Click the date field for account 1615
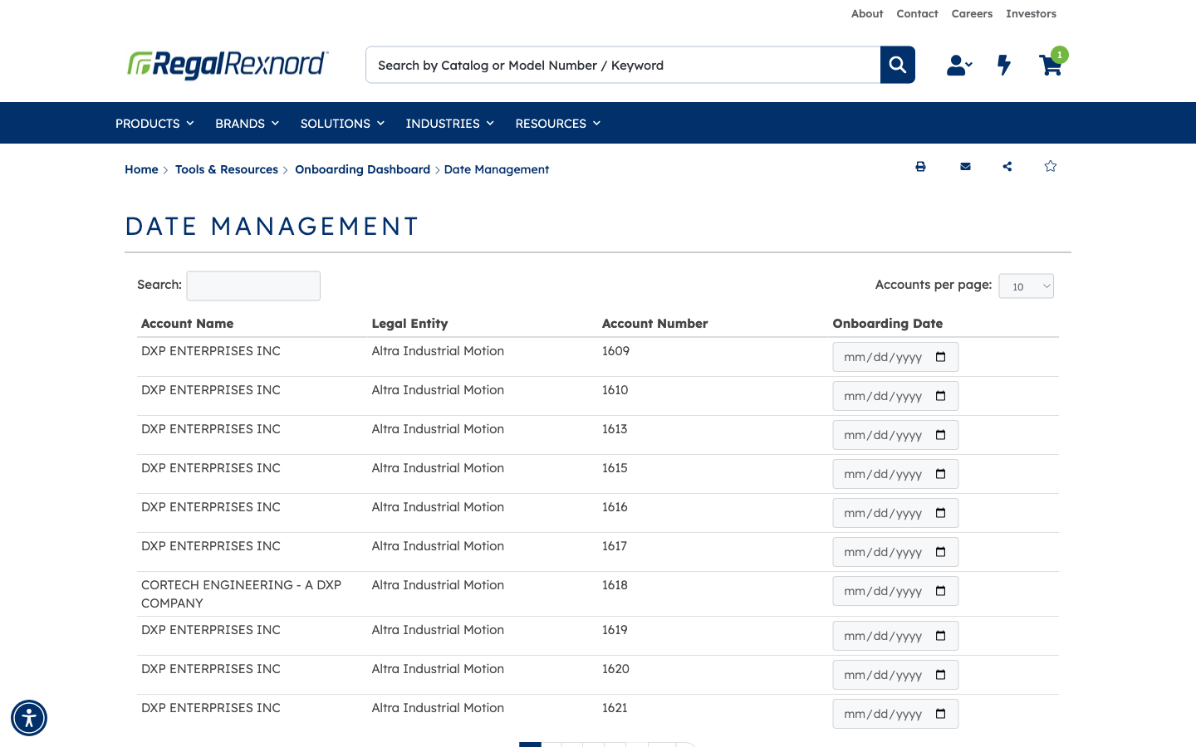1196x747 pixels. click(x=895, y=474)
